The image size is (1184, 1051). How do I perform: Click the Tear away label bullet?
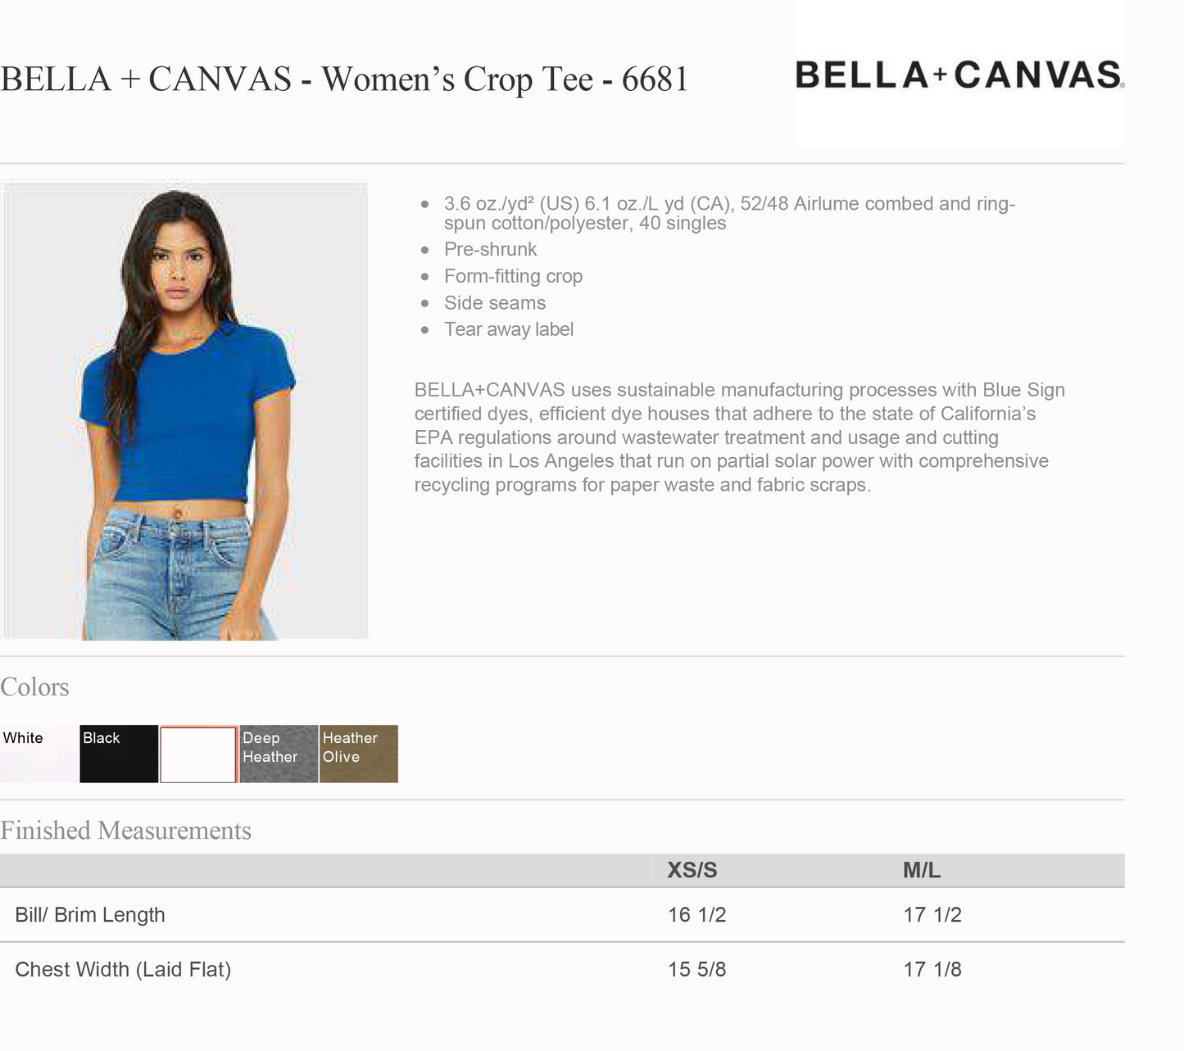(508, 329)
